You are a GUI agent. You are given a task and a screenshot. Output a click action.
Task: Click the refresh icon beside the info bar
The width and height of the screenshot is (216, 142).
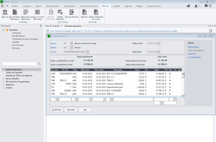(x=211, y=31)
